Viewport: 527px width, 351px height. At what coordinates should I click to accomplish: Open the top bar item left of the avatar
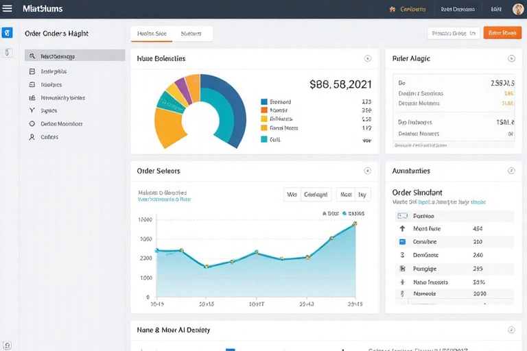(x=496, y=10)
